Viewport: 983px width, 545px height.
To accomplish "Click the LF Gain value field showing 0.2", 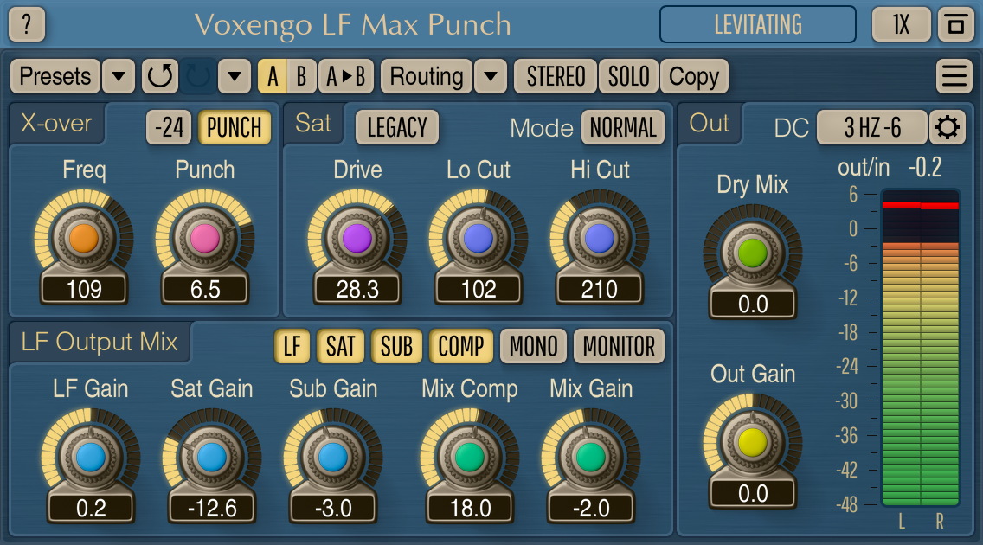I will click(91, 508).
